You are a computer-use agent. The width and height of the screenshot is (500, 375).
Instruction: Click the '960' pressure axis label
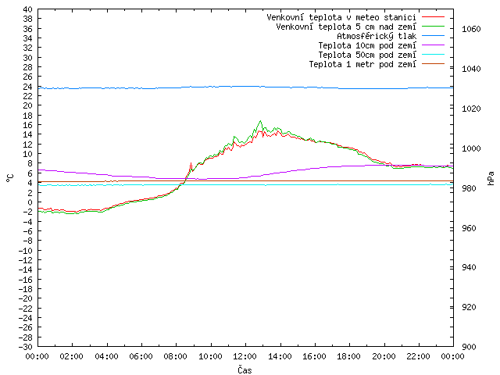point(469,228)
